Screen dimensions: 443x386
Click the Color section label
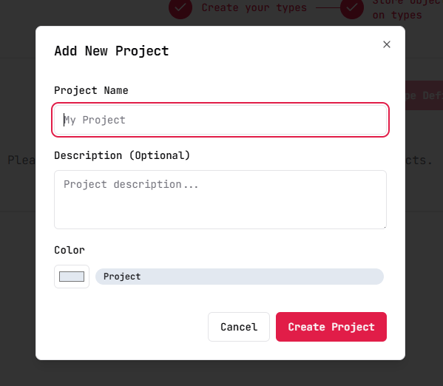pyautogui.click(x=70, y=250)
